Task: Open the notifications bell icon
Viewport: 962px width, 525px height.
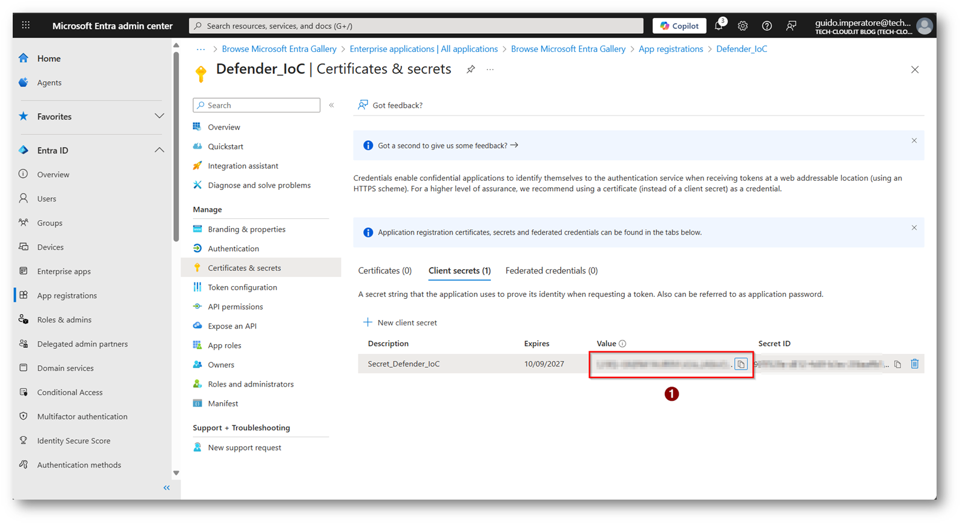Action: tap(719, 25)
